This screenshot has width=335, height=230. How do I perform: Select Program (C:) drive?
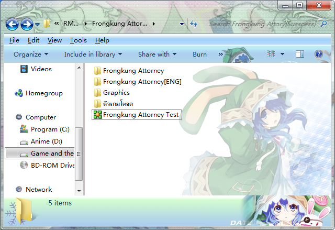50,129
